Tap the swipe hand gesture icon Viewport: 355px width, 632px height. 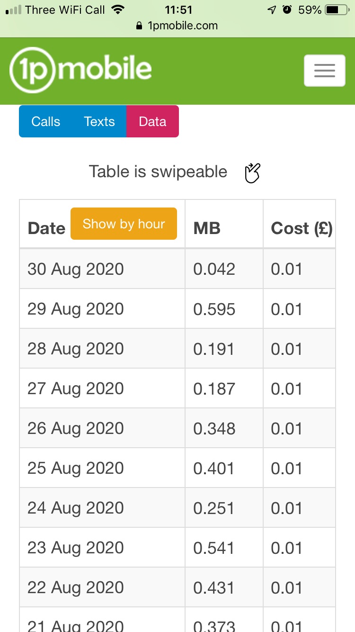point(253,172)
